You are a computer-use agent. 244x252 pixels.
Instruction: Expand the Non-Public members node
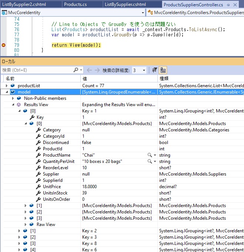point(13,98)
